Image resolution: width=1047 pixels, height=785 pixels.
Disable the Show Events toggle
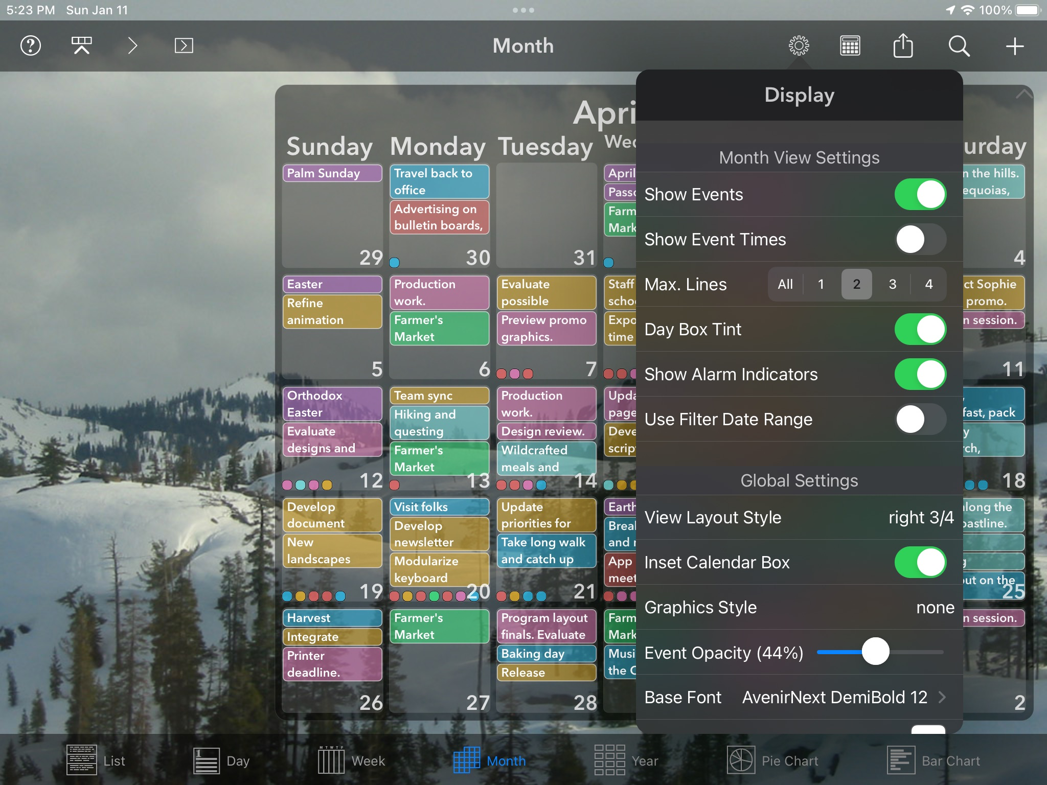point(920,194)
